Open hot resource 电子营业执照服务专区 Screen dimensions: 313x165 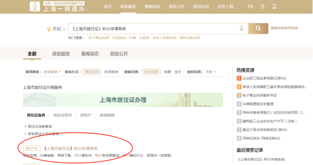tap(260, 95)
